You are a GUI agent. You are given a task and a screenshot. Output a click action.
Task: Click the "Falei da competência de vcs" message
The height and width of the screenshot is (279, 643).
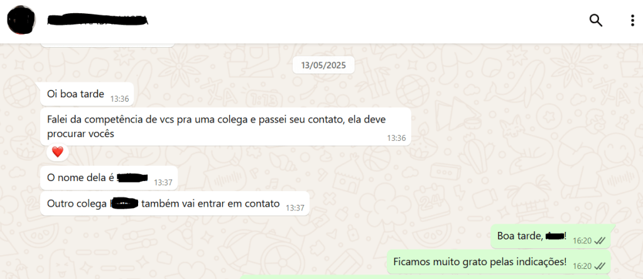(225, 127)
